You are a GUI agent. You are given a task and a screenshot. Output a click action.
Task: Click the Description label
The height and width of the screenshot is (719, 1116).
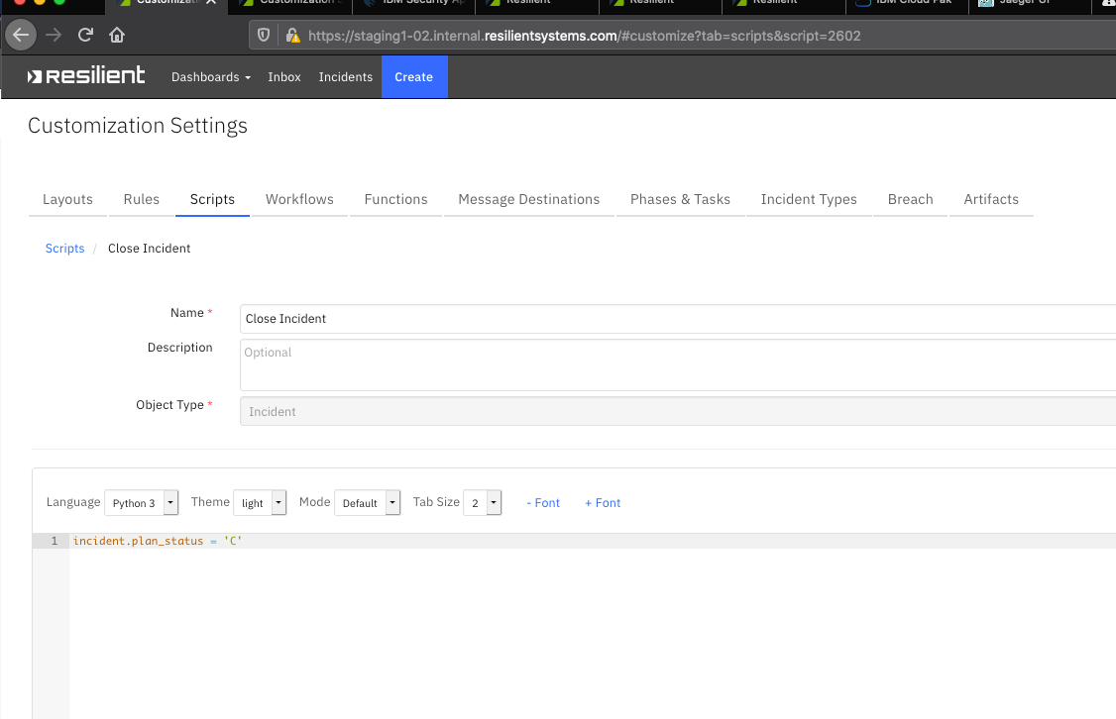point(179,347)
